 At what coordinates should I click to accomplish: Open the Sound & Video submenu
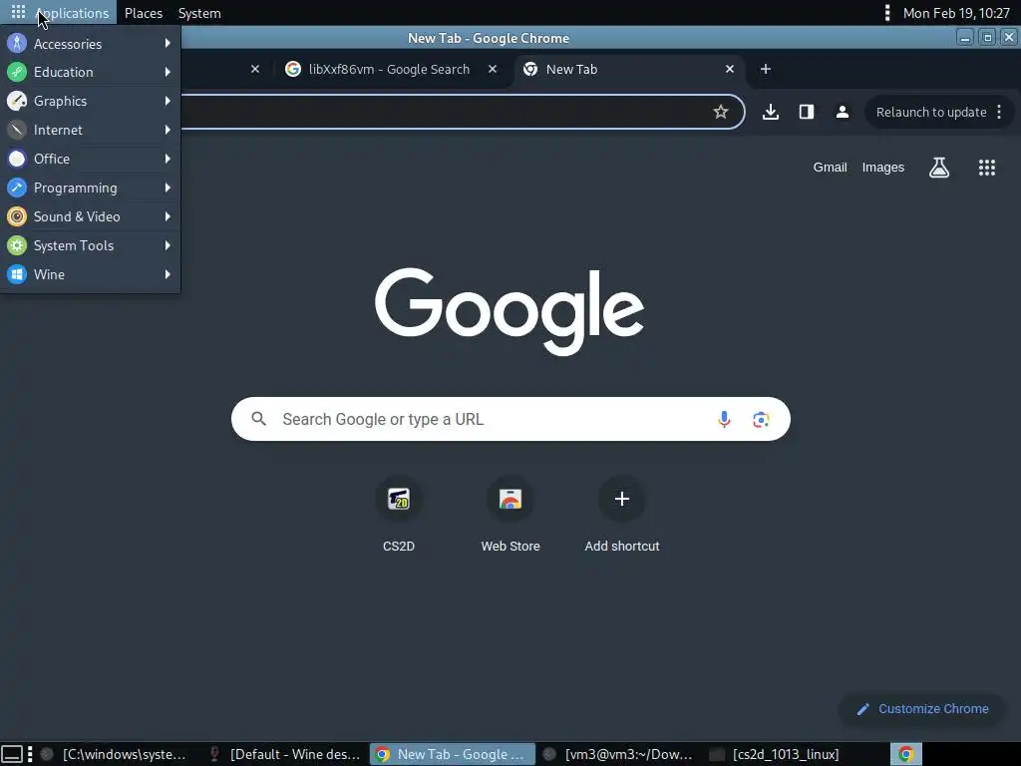coord(90,216)
